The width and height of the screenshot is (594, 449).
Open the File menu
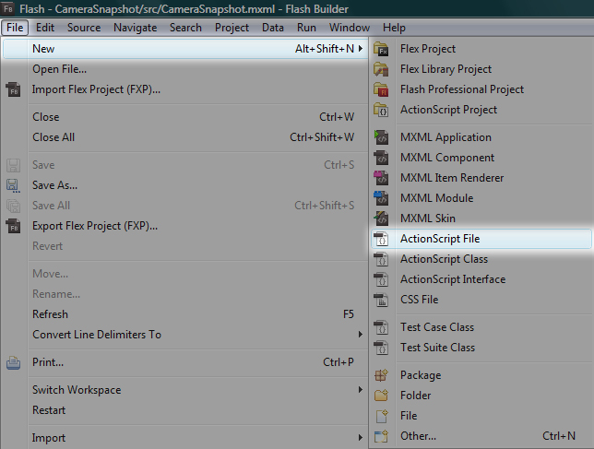tap(15, 28)
